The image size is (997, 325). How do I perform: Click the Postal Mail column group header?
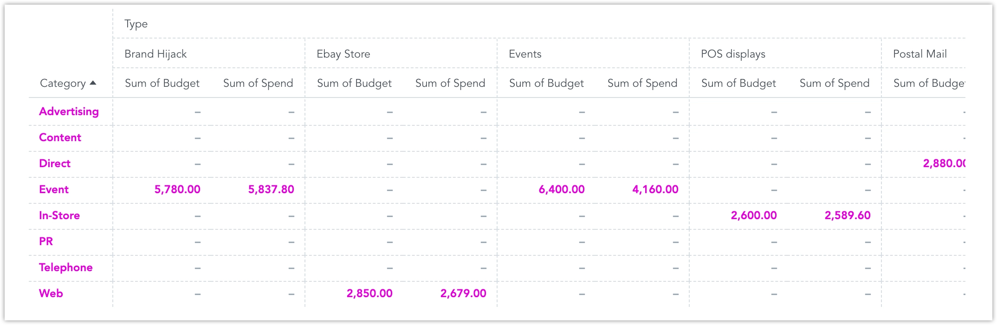(x=919, y=54)
